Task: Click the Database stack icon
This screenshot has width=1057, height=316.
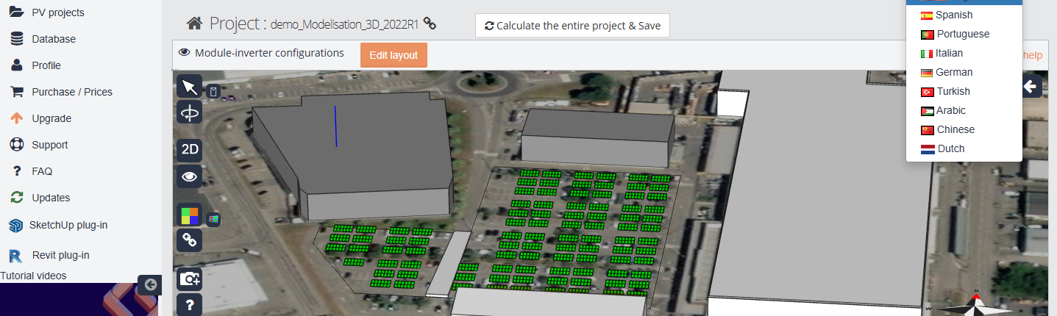Action: pyautogui.click(x=16, y=39)
